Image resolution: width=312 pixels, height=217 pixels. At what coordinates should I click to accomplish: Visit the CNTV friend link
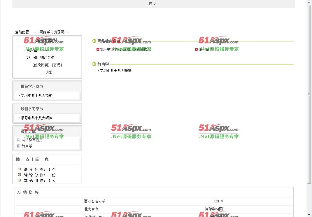(218, 201)
